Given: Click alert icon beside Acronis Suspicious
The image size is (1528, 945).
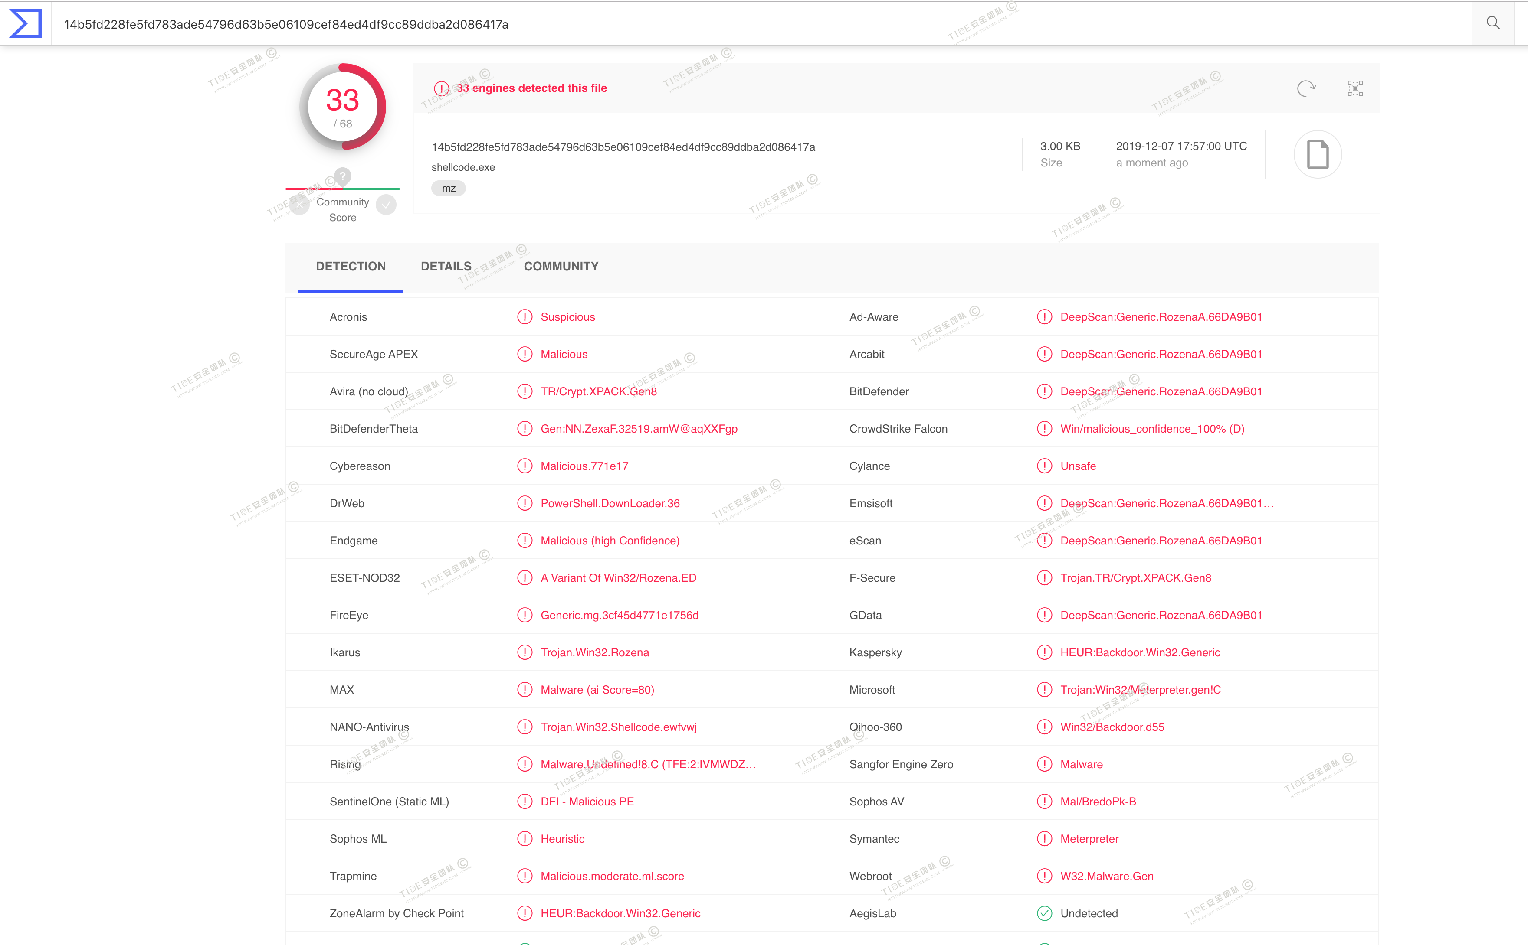Looking at the screenshot, I should [x=524, y=317].
